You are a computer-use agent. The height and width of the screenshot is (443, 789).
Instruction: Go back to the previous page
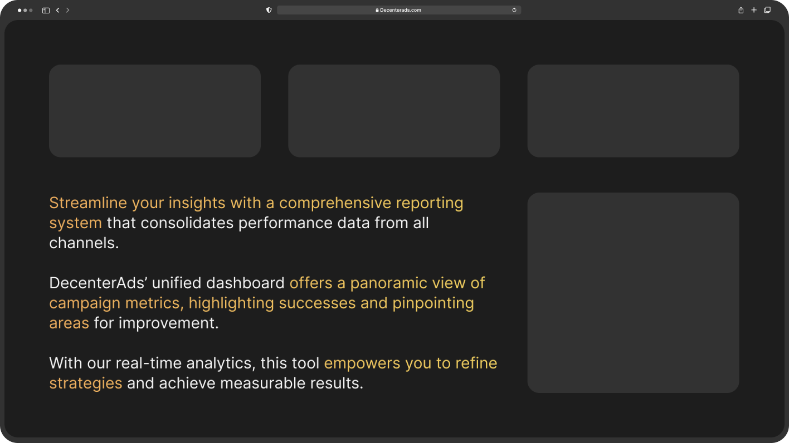pos(57,10)
